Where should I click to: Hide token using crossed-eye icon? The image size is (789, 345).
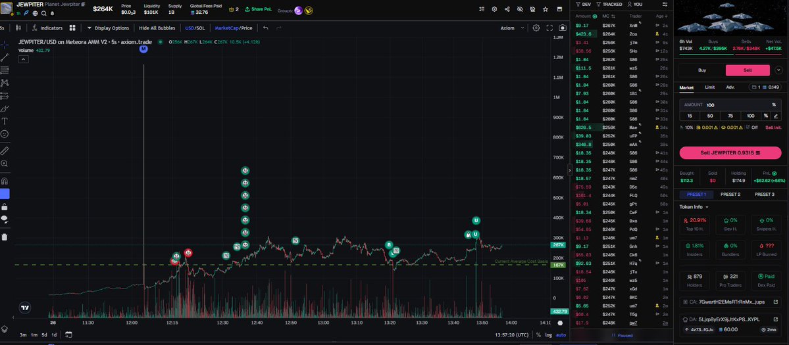(x=520, y=9)
